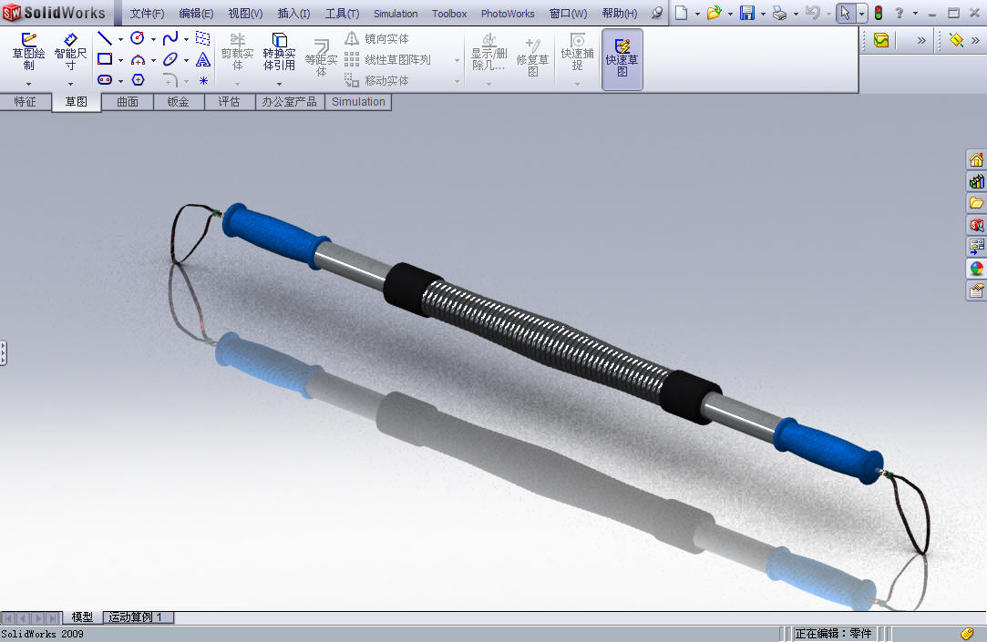This screenshot has height=642, width=987.
Task: Open the 工具(T) menu
Action: [x=342, y=14]
